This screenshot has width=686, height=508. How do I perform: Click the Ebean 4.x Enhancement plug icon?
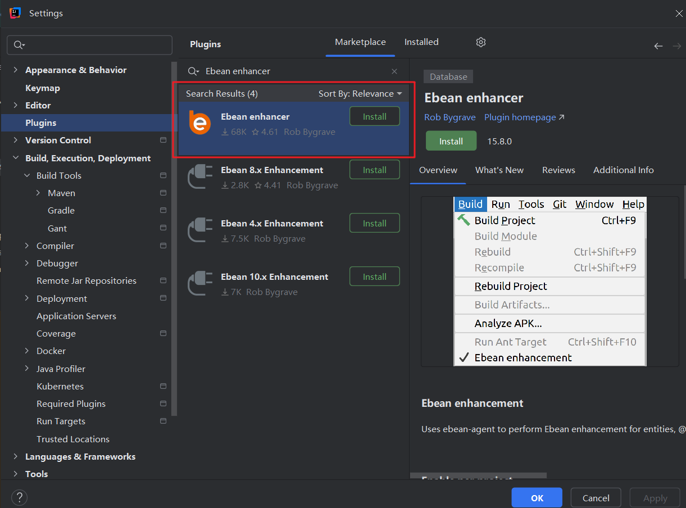click(199, 229)
